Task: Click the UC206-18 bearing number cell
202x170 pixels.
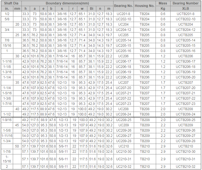Action: [123, 67]
